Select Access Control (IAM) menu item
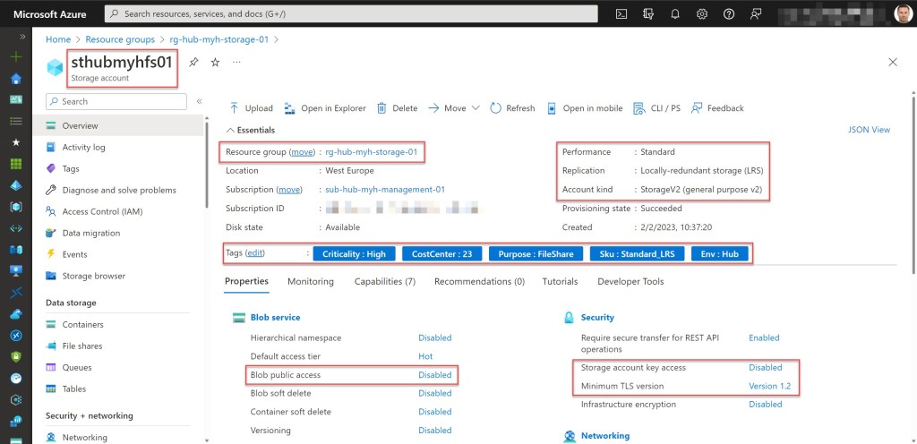 pos(102,211)
